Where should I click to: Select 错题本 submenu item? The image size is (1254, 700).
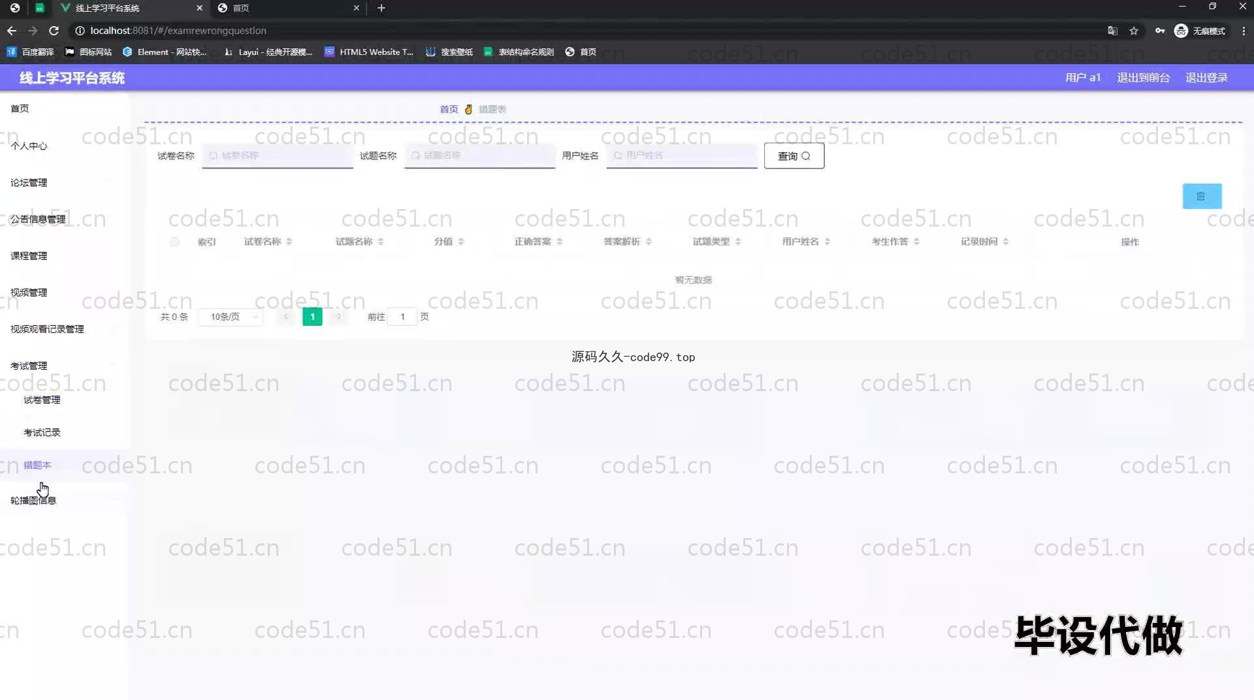[64, 465]
